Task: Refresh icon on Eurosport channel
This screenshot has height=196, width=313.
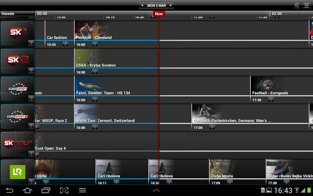Action: (31, 80)
